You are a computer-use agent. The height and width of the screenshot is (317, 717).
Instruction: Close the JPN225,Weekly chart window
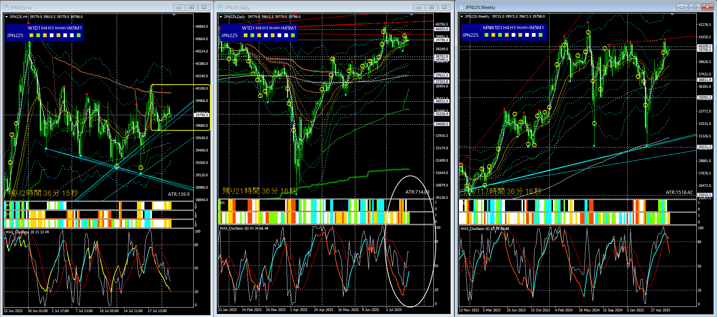(x=708, y=7)
